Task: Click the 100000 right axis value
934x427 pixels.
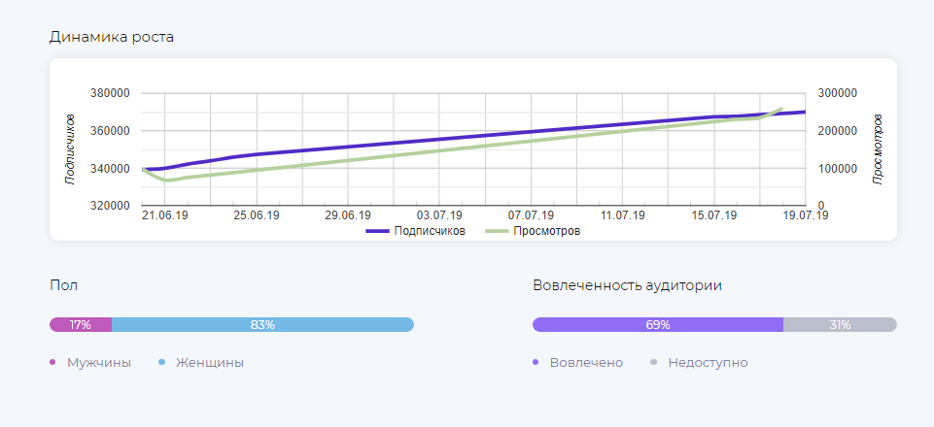Action: (x=837, y=168)
